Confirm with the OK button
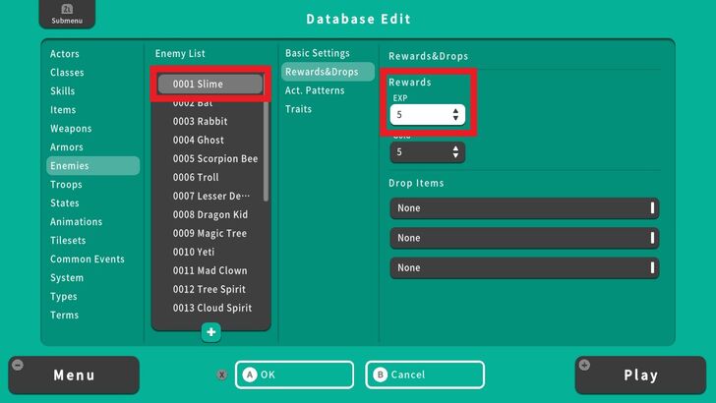 tap(294, 374)
